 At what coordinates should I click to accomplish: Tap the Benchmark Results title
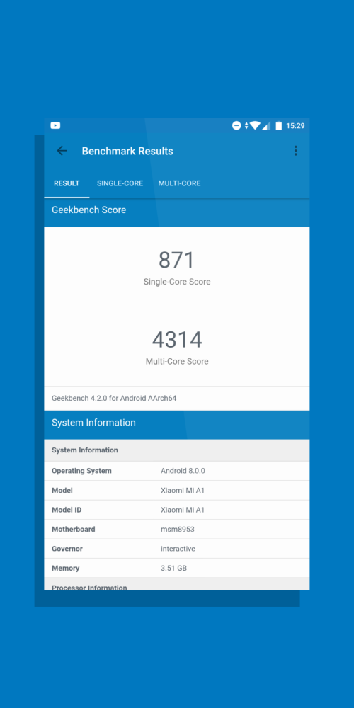coord(127,151)
